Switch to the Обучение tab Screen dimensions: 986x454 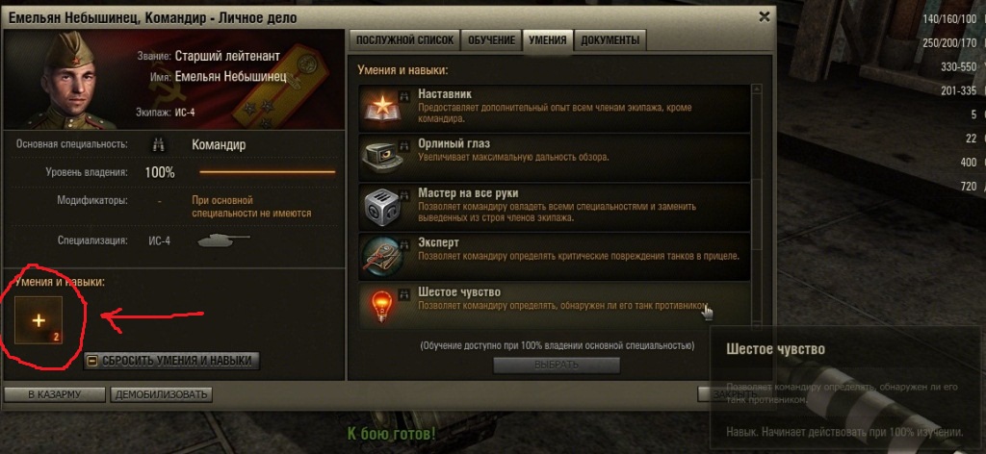click(x=491, y=40)
